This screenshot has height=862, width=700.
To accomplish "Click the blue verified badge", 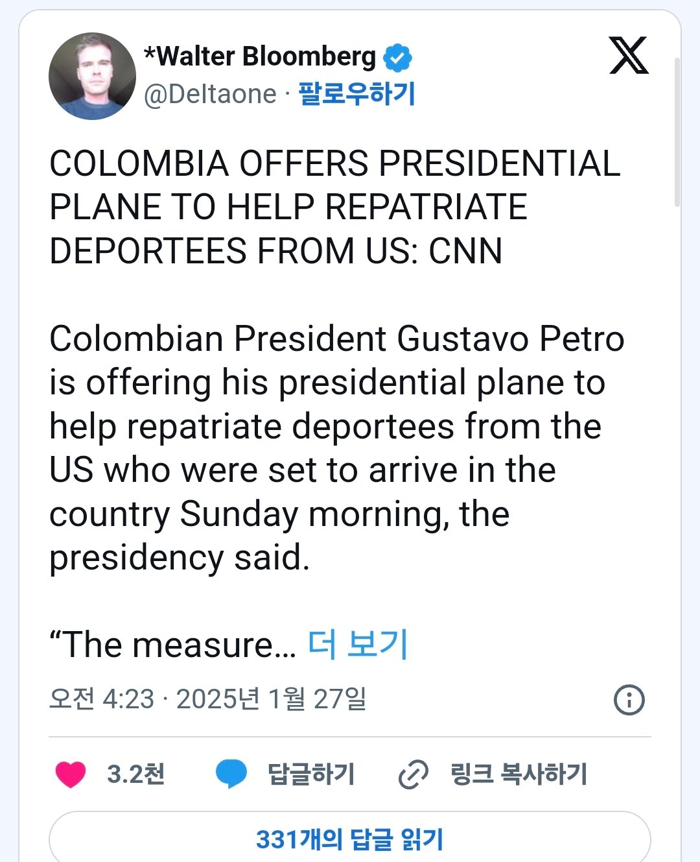I will coord(397,58).
